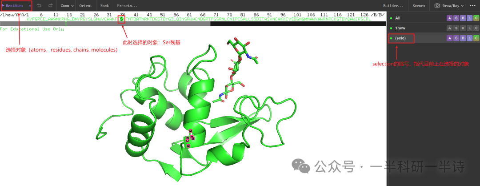
Task: Click the sequence viewer horizontal scrollbar thumb
Action: click(x=105, y=24)
